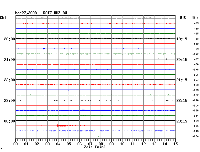The width and height of the screenshot is (200, 152).
Task: Select the 00:00 CET time label
Action: point(10,121)
